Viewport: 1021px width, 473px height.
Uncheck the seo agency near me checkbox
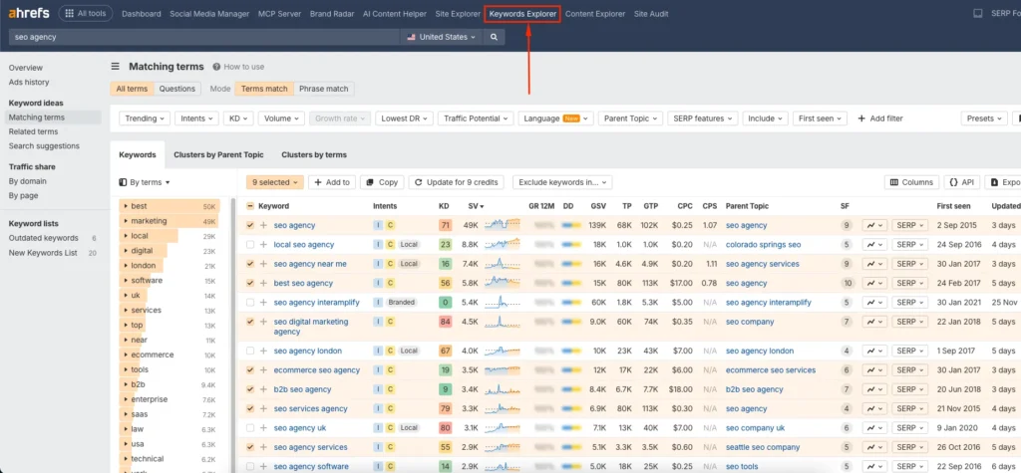coord(250,264)
